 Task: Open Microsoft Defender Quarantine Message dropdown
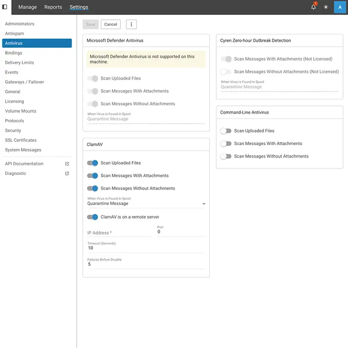tap(146, 119)
